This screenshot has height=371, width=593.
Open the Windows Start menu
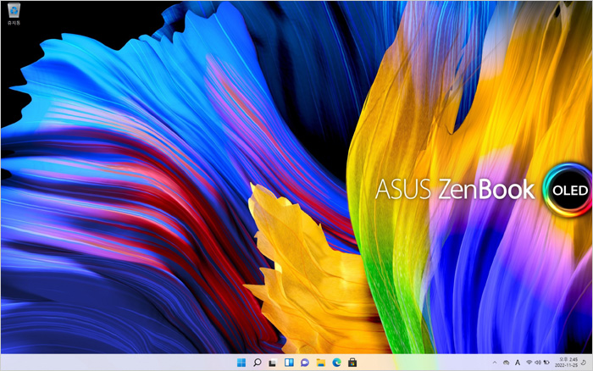point(241,363)
